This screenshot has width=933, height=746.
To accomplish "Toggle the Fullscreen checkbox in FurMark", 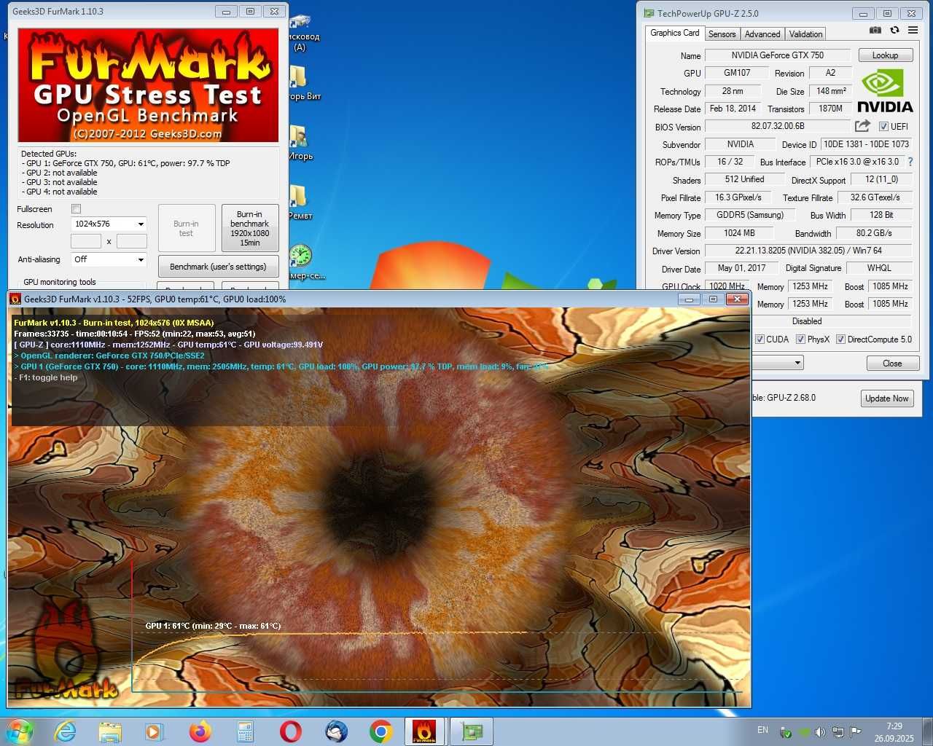I will pyautogui.click(x=76, y=209).
